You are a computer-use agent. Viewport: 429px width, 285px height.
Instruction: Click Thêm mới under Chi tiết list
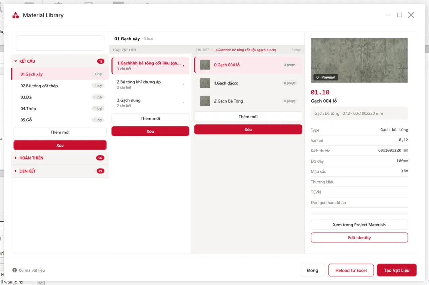(x=248, y=116)
